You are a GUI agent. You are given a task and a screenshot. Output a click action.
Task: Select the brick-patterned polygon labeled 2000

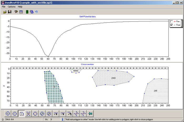click(113, 78)
